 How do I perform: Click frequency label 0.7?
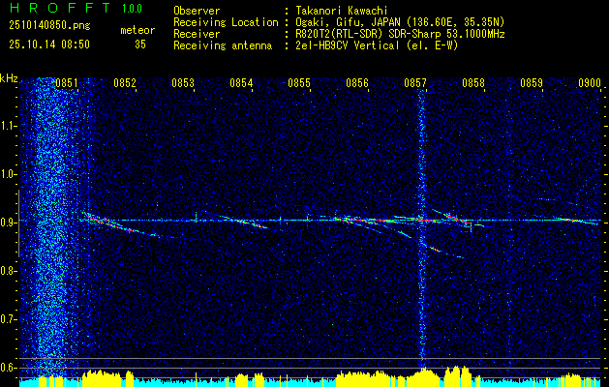[x=7, y=319]
